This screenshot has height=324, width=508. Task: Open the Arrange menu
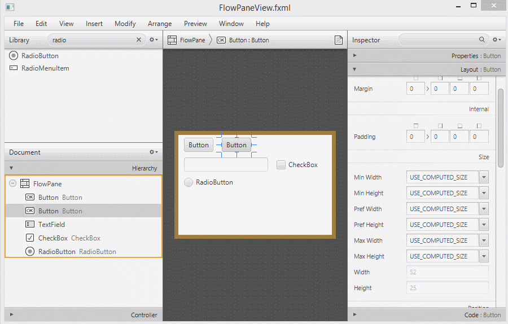click(x=160, y=24)
